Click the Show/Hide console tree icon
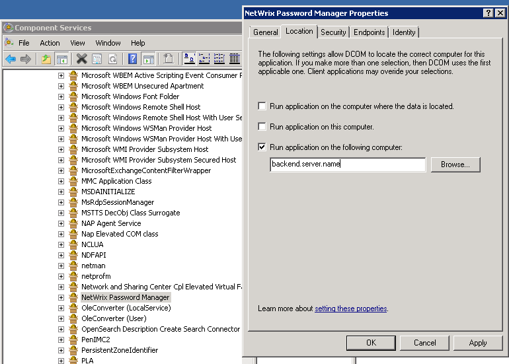Screen dimensions: 509x364 pyautogui.click(x=61, y=59)
